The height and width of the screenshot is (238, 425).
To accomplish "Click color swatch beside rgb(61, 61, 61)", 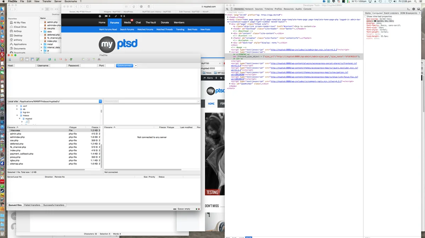I will tap(375, 21).
